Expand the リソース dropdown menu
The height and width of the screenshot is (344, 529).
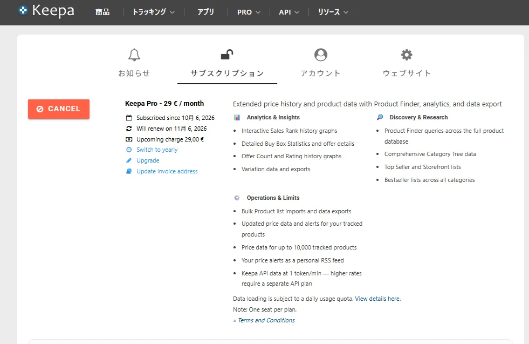pos(333,12)
